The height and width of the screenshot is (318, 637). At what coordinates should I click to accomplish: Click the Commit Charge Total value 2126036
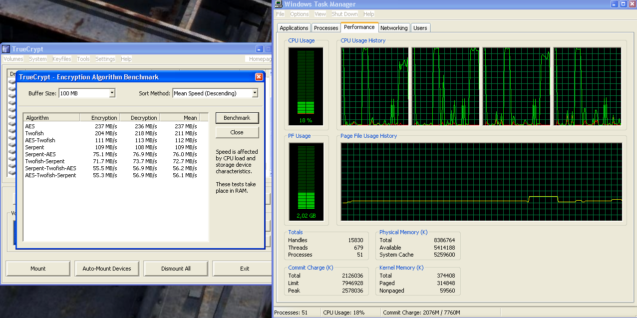352,276
